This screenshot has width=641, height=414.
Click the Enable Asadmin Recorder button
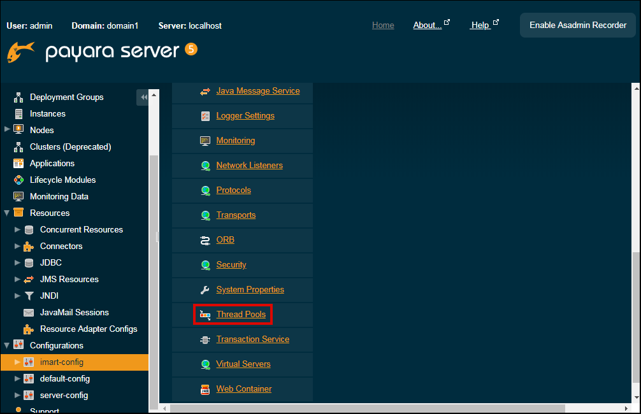tap(578, 25)
